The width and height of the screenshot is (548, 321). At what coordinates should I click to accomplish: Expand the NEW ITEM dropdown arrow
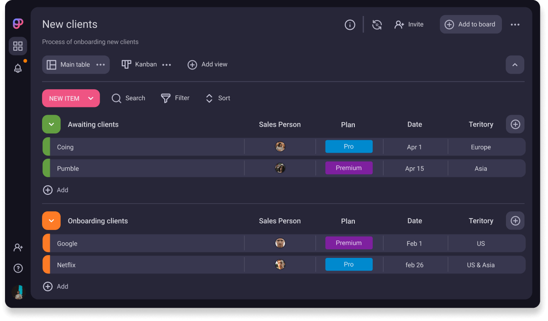click(x=91, y=98)
